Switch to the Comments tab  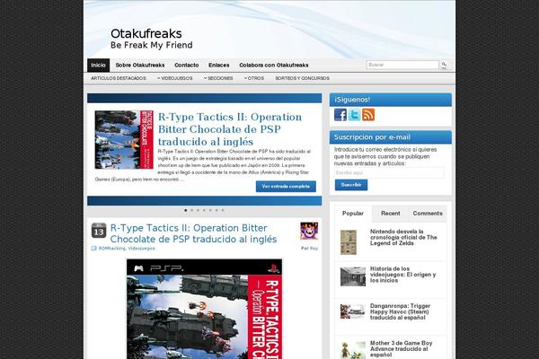click(x=428, y=214)
